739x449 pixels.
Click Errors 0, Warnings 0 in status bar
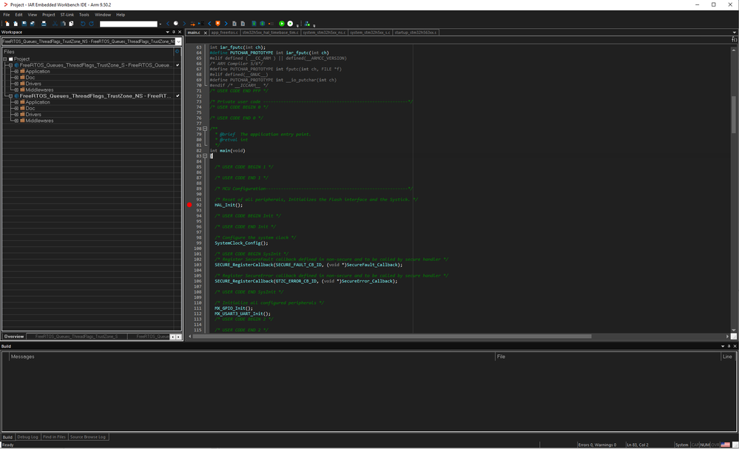coord(597,445)
